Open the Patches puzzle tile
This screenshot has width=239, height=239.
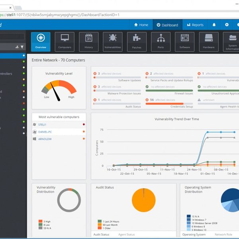point(137,42)
